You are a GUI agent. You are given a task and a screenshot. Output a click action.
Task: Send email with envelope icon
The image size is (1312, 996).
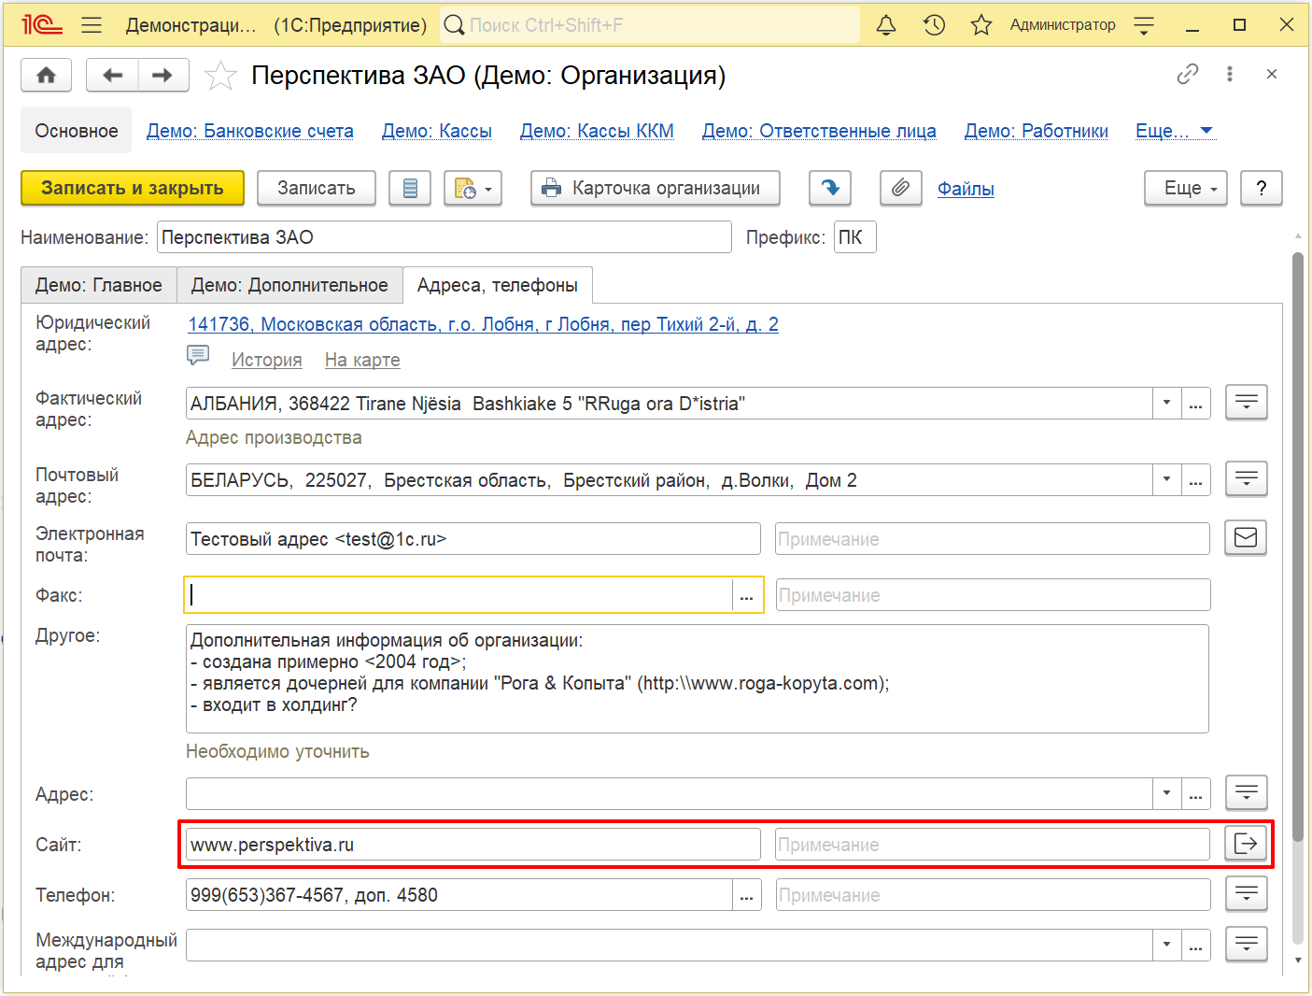[x=1246, y=537]
